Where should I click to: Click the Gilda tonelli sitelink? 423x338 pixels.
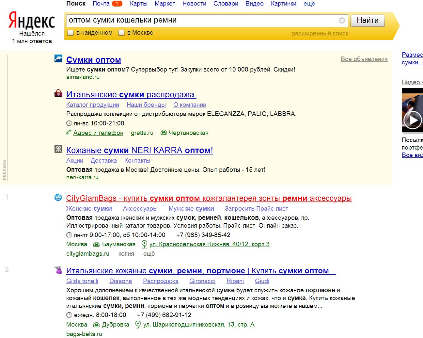click(82, 281)
